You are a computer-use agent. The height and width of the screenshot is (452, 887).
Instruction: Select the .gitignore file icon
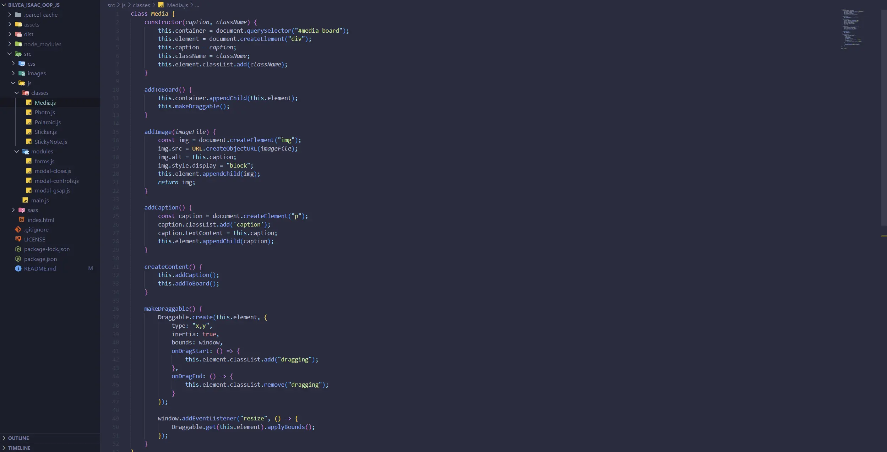18,229
